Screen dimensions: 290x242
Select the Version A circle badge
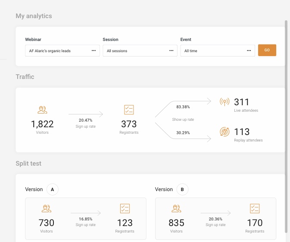click(52, 189)
